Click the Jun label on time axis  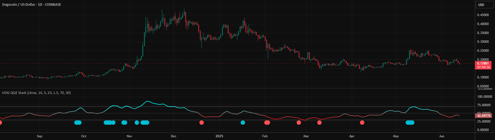tap(442, 136)
